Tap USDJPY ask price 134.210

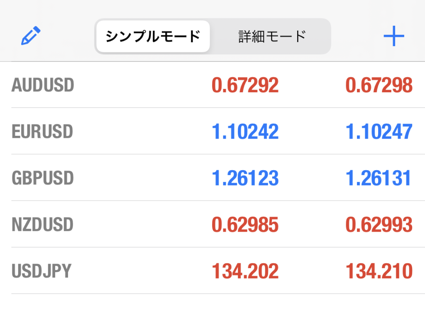tap(379, 271)
